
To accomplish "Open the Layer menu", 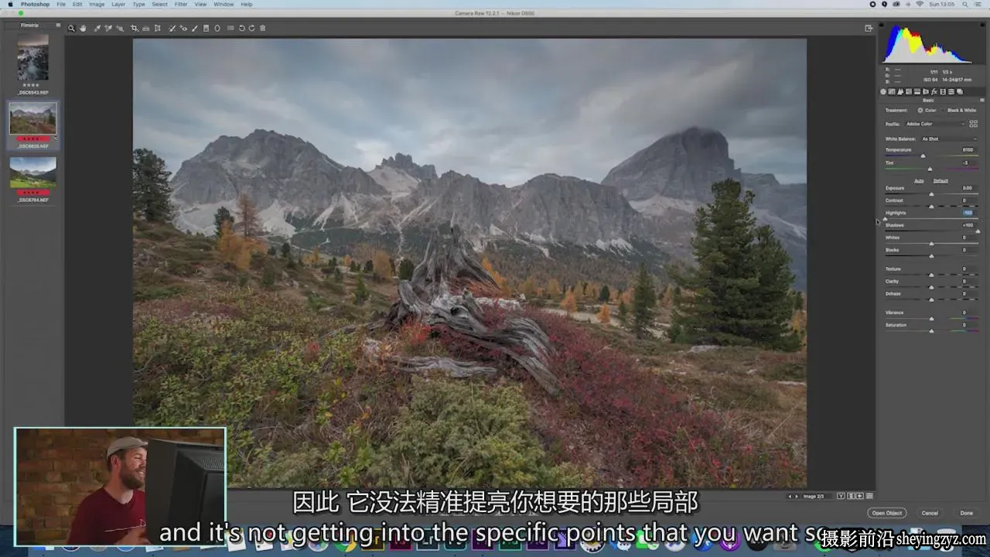I will click(x=118, y=5).
